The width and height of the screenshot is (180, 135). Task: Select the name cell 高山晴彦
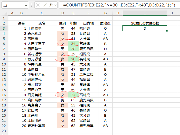click(x=42, y=100)
